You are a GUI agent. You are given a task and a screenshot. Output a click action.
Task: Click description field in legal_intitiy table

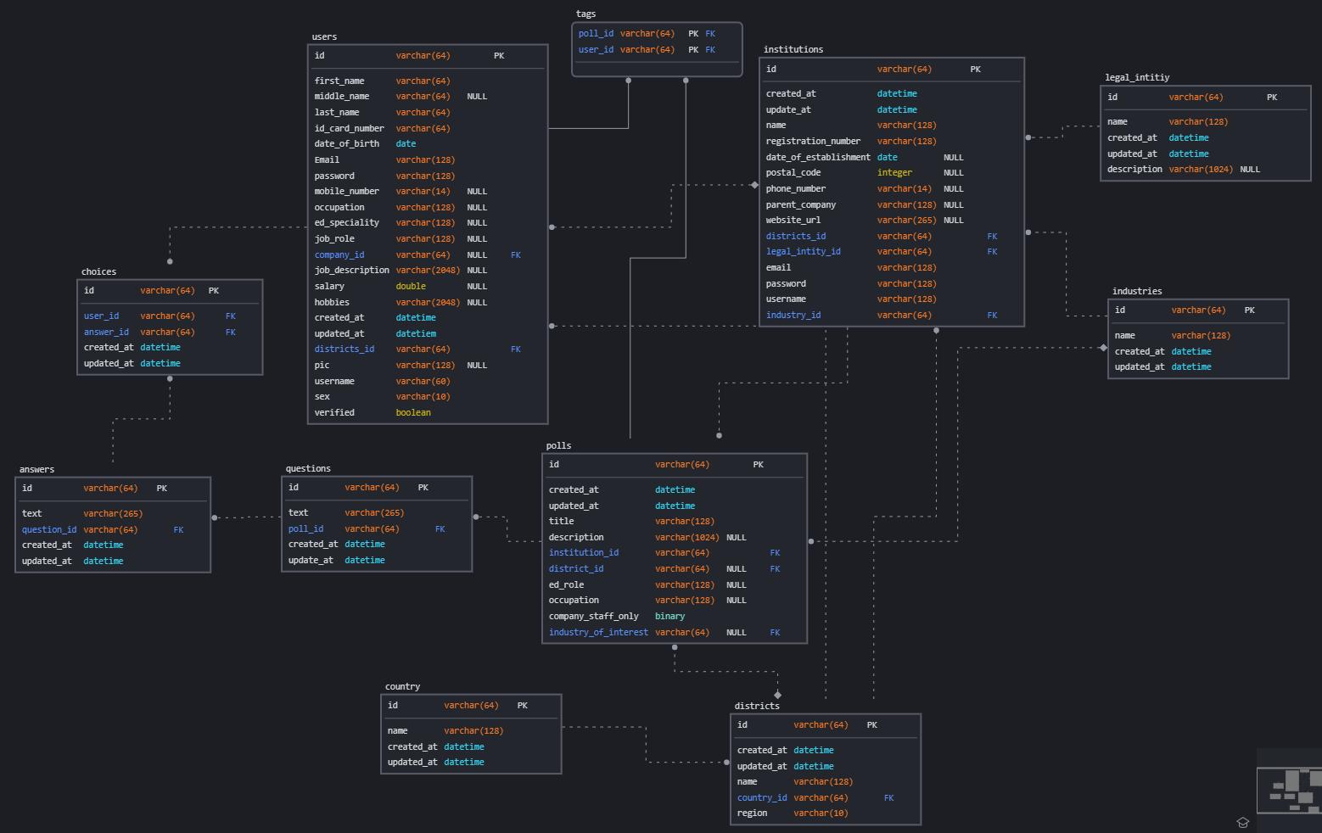pyautogui.click(x=1205, y=170)
